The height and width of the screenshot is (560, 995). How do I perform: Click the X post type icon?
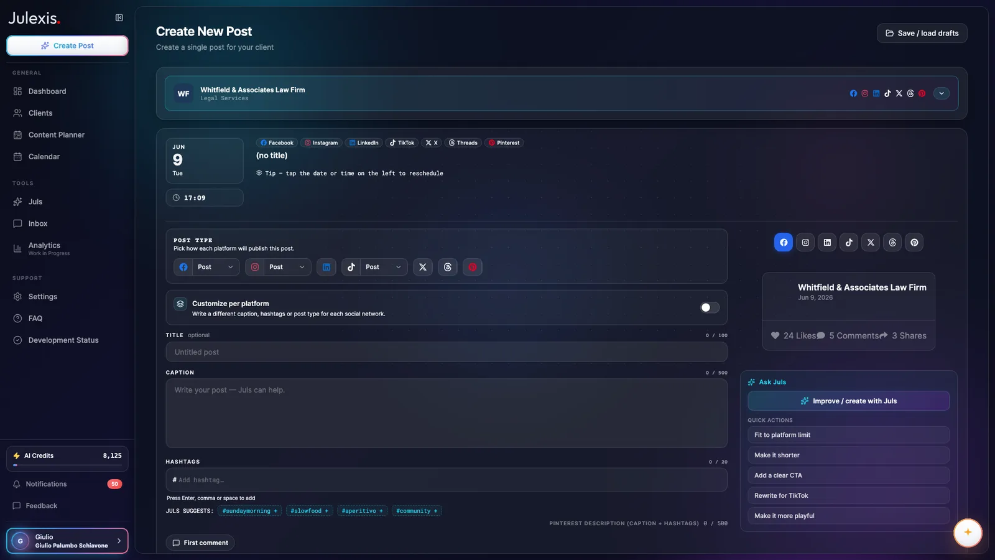point(423,267)
